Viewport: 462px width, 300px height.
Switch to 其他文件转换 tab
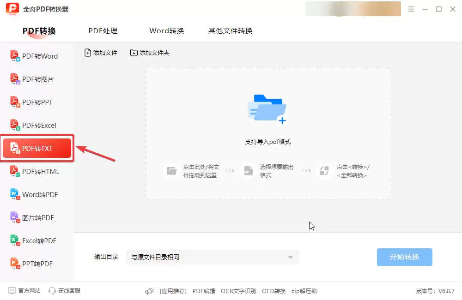[230, 30]
